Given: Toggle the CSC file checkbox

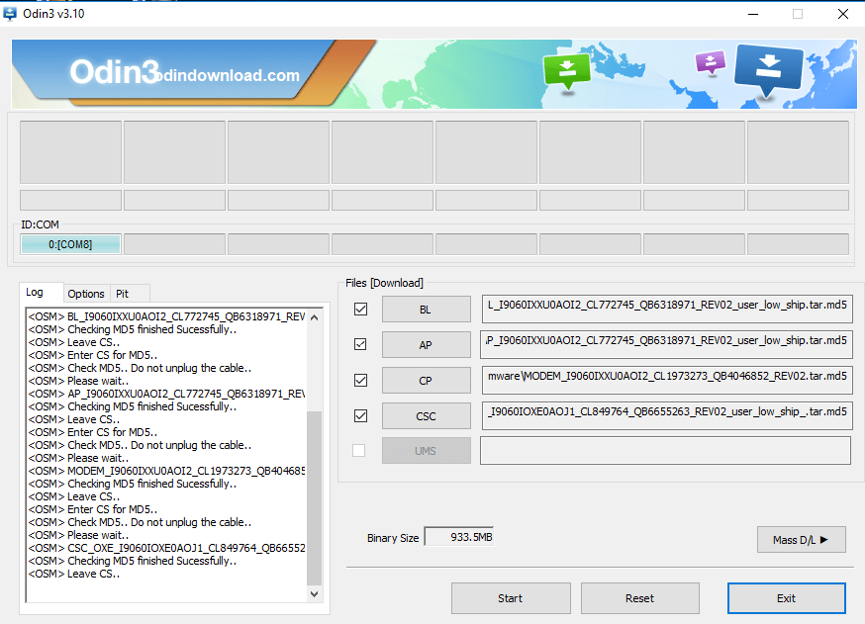Looking at the screenshot, I should [x=361, y=415].
